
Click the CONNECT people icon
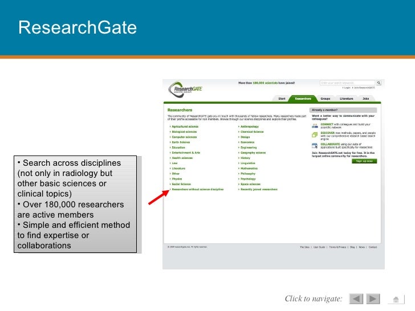(x=315, y=126)
